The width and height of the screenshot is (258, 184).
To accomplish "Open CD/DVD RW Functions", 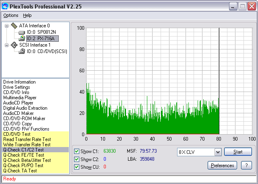I will coord(26,129).
